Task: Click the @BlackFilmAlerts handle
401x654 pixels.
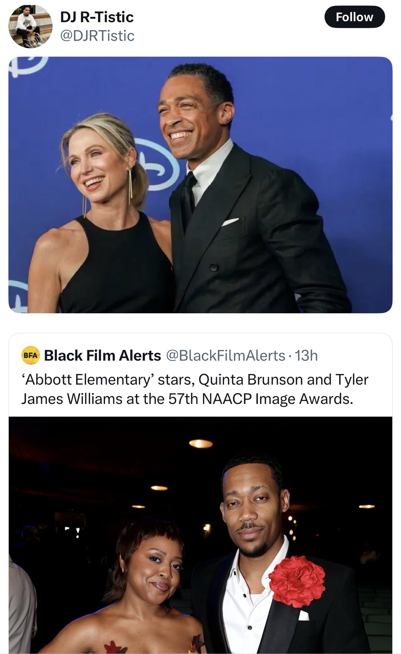Action: click(x=226, y=355)
